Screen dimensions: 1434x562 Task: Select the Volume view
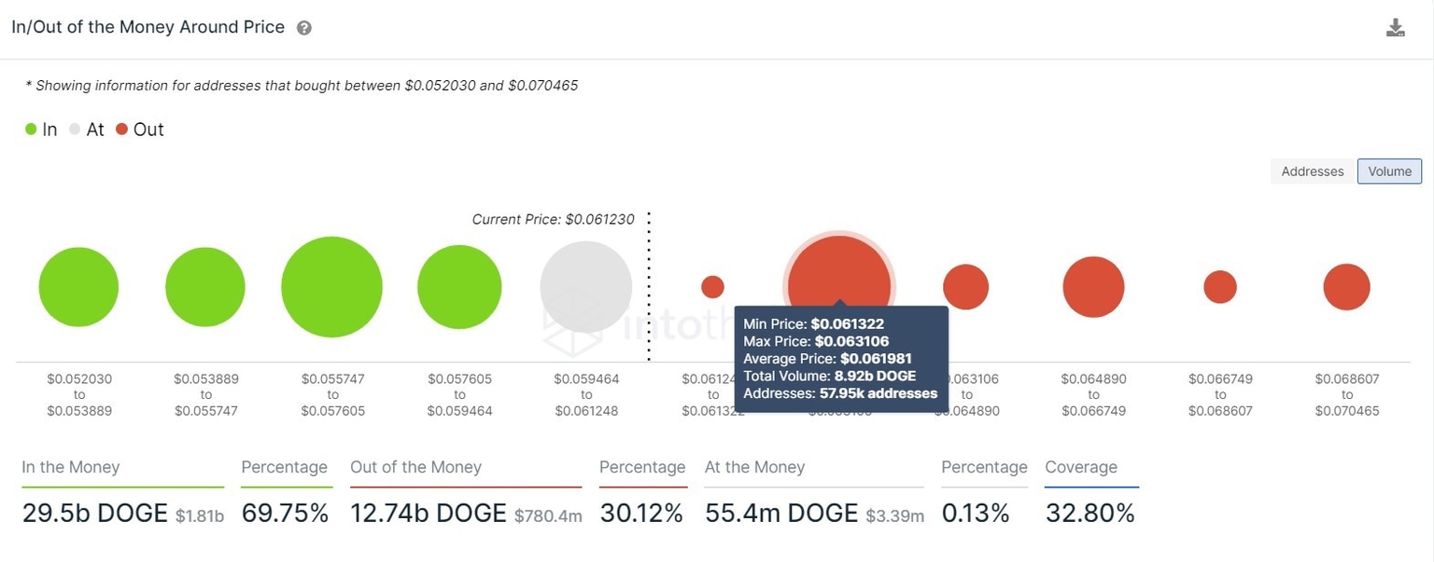coord(1389,171)
